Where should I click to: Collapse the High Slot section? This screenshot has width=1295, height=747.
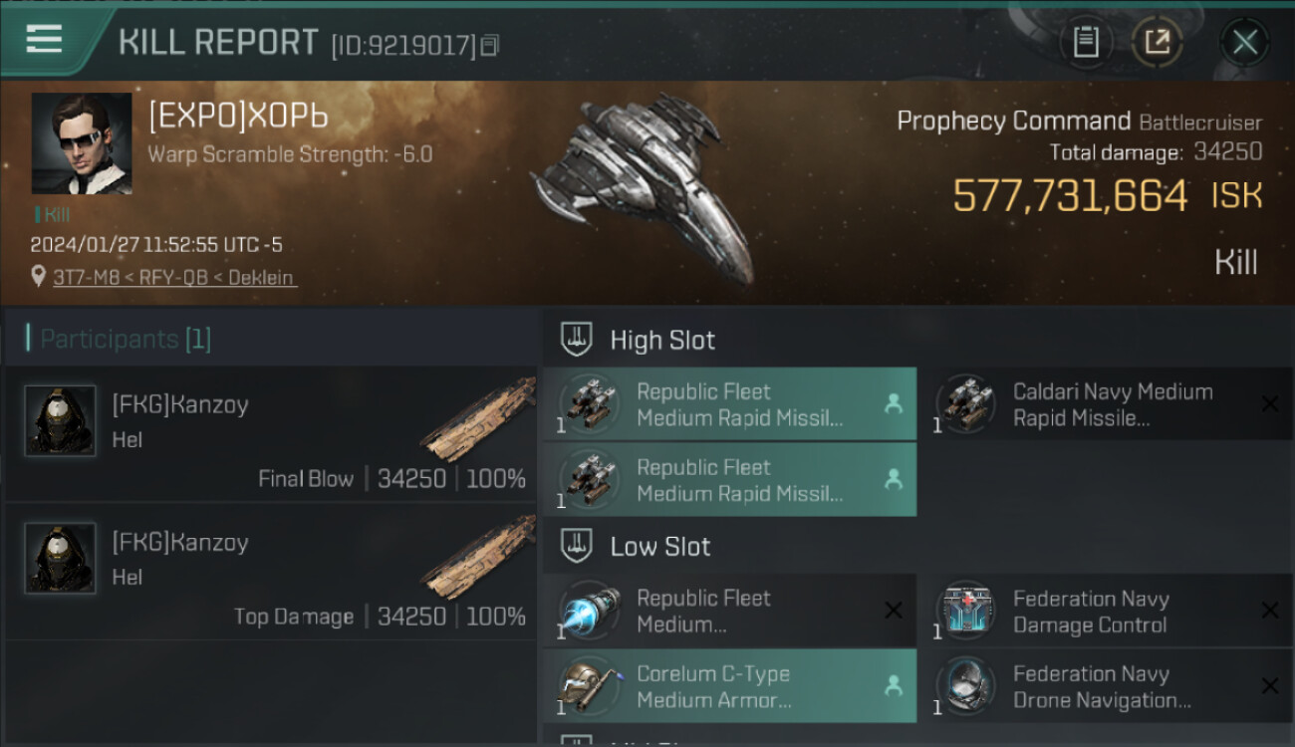click(x=578, y=340)
